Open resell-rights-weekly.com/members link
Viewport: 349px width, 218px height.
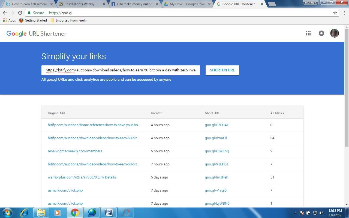click(x=75, y=151)
